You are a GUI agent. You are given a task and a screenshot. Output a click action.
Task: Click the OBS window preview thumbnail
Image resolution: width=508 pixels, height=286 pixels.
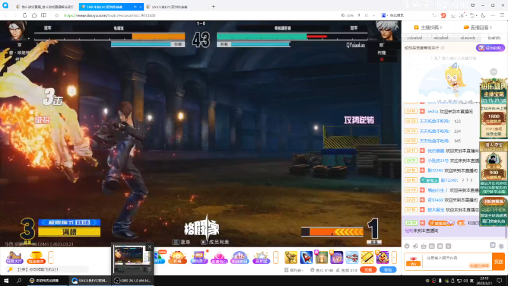132,259
